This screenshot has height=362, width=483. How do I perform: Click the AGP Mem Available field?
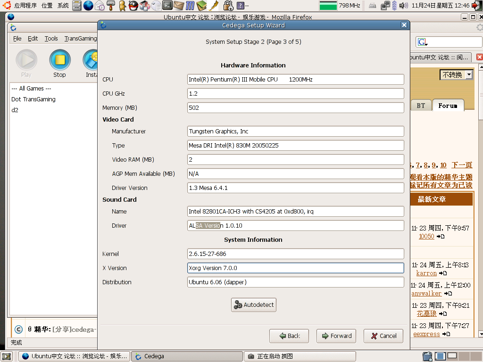(295, 173)
